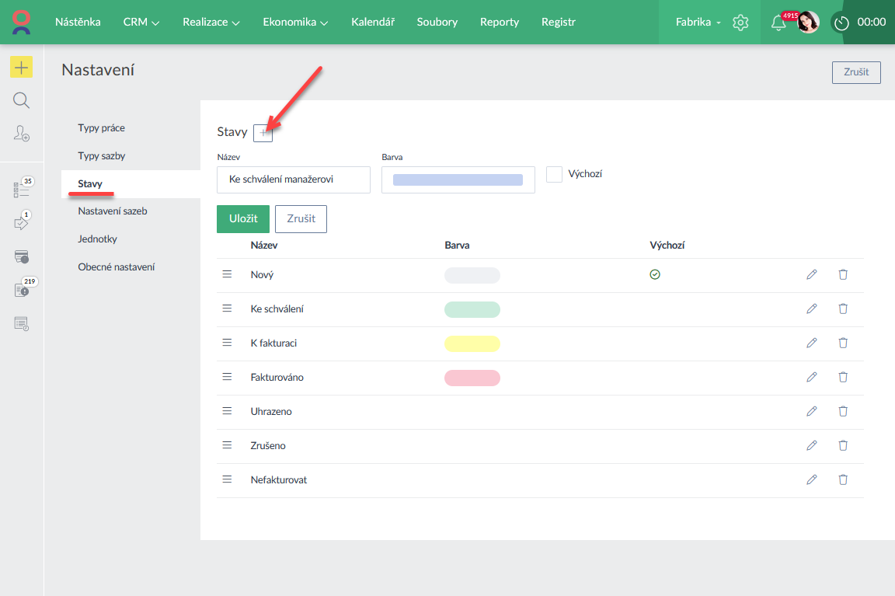Delete the Fakturováno status

(843, 377)
